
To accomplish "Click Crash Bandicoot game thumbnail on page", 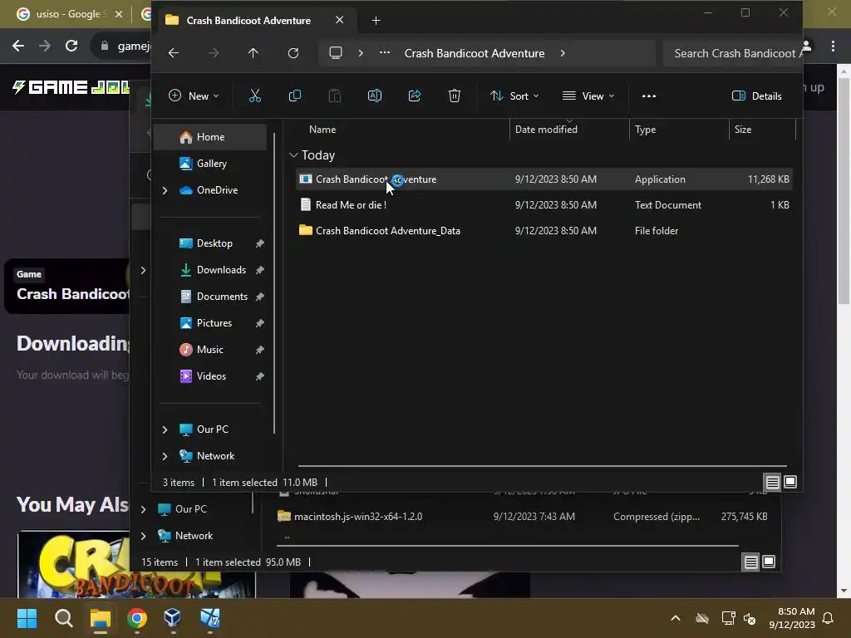I will tap(73, 564).
